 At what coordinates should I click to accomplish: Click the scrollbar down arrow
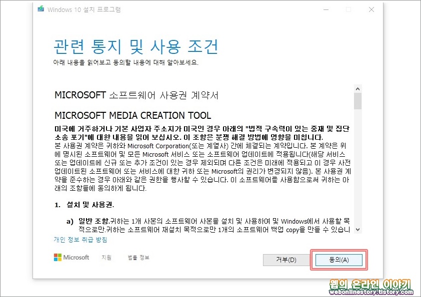click(x=357, y=230)
